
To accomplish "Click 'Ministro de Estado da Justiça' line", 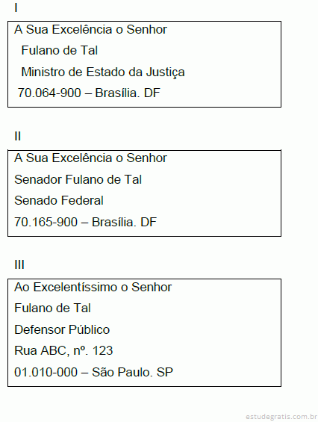I will pos(103,72).
